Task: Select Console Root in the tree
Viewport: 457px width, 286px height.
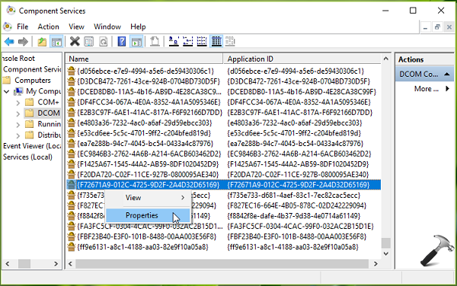Action: tap(18, 59)
